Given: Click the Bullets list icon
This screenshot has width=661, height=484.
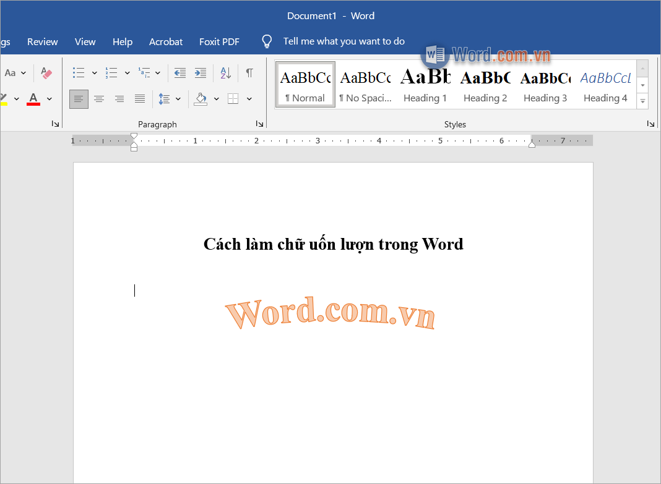Looking at the screenshot, I should 79,72.
